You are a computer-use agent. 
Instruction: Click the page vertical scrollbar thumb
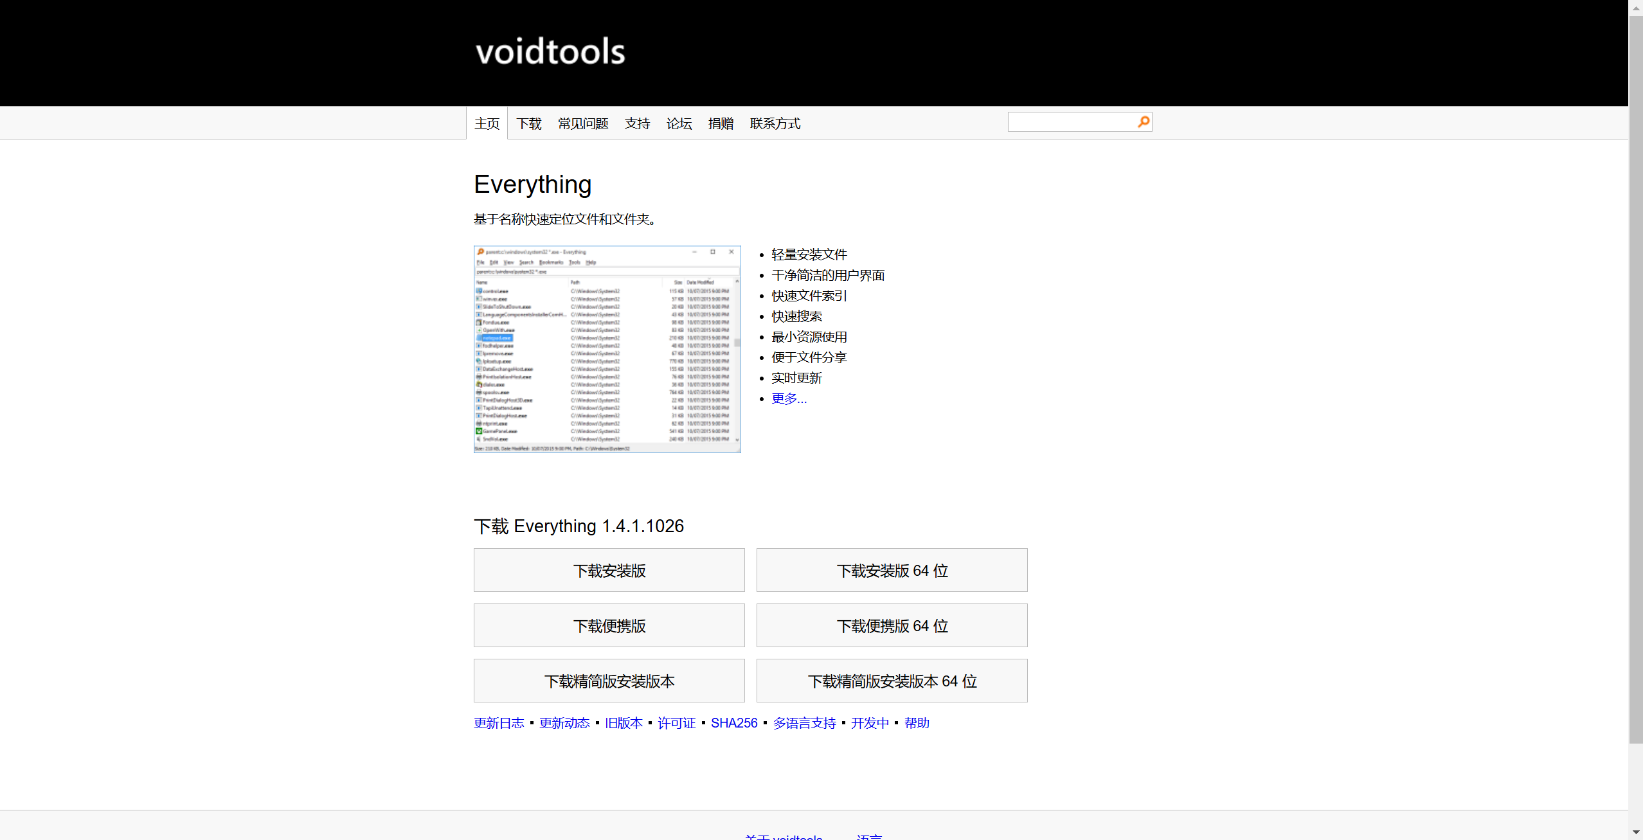(1636, 379)
